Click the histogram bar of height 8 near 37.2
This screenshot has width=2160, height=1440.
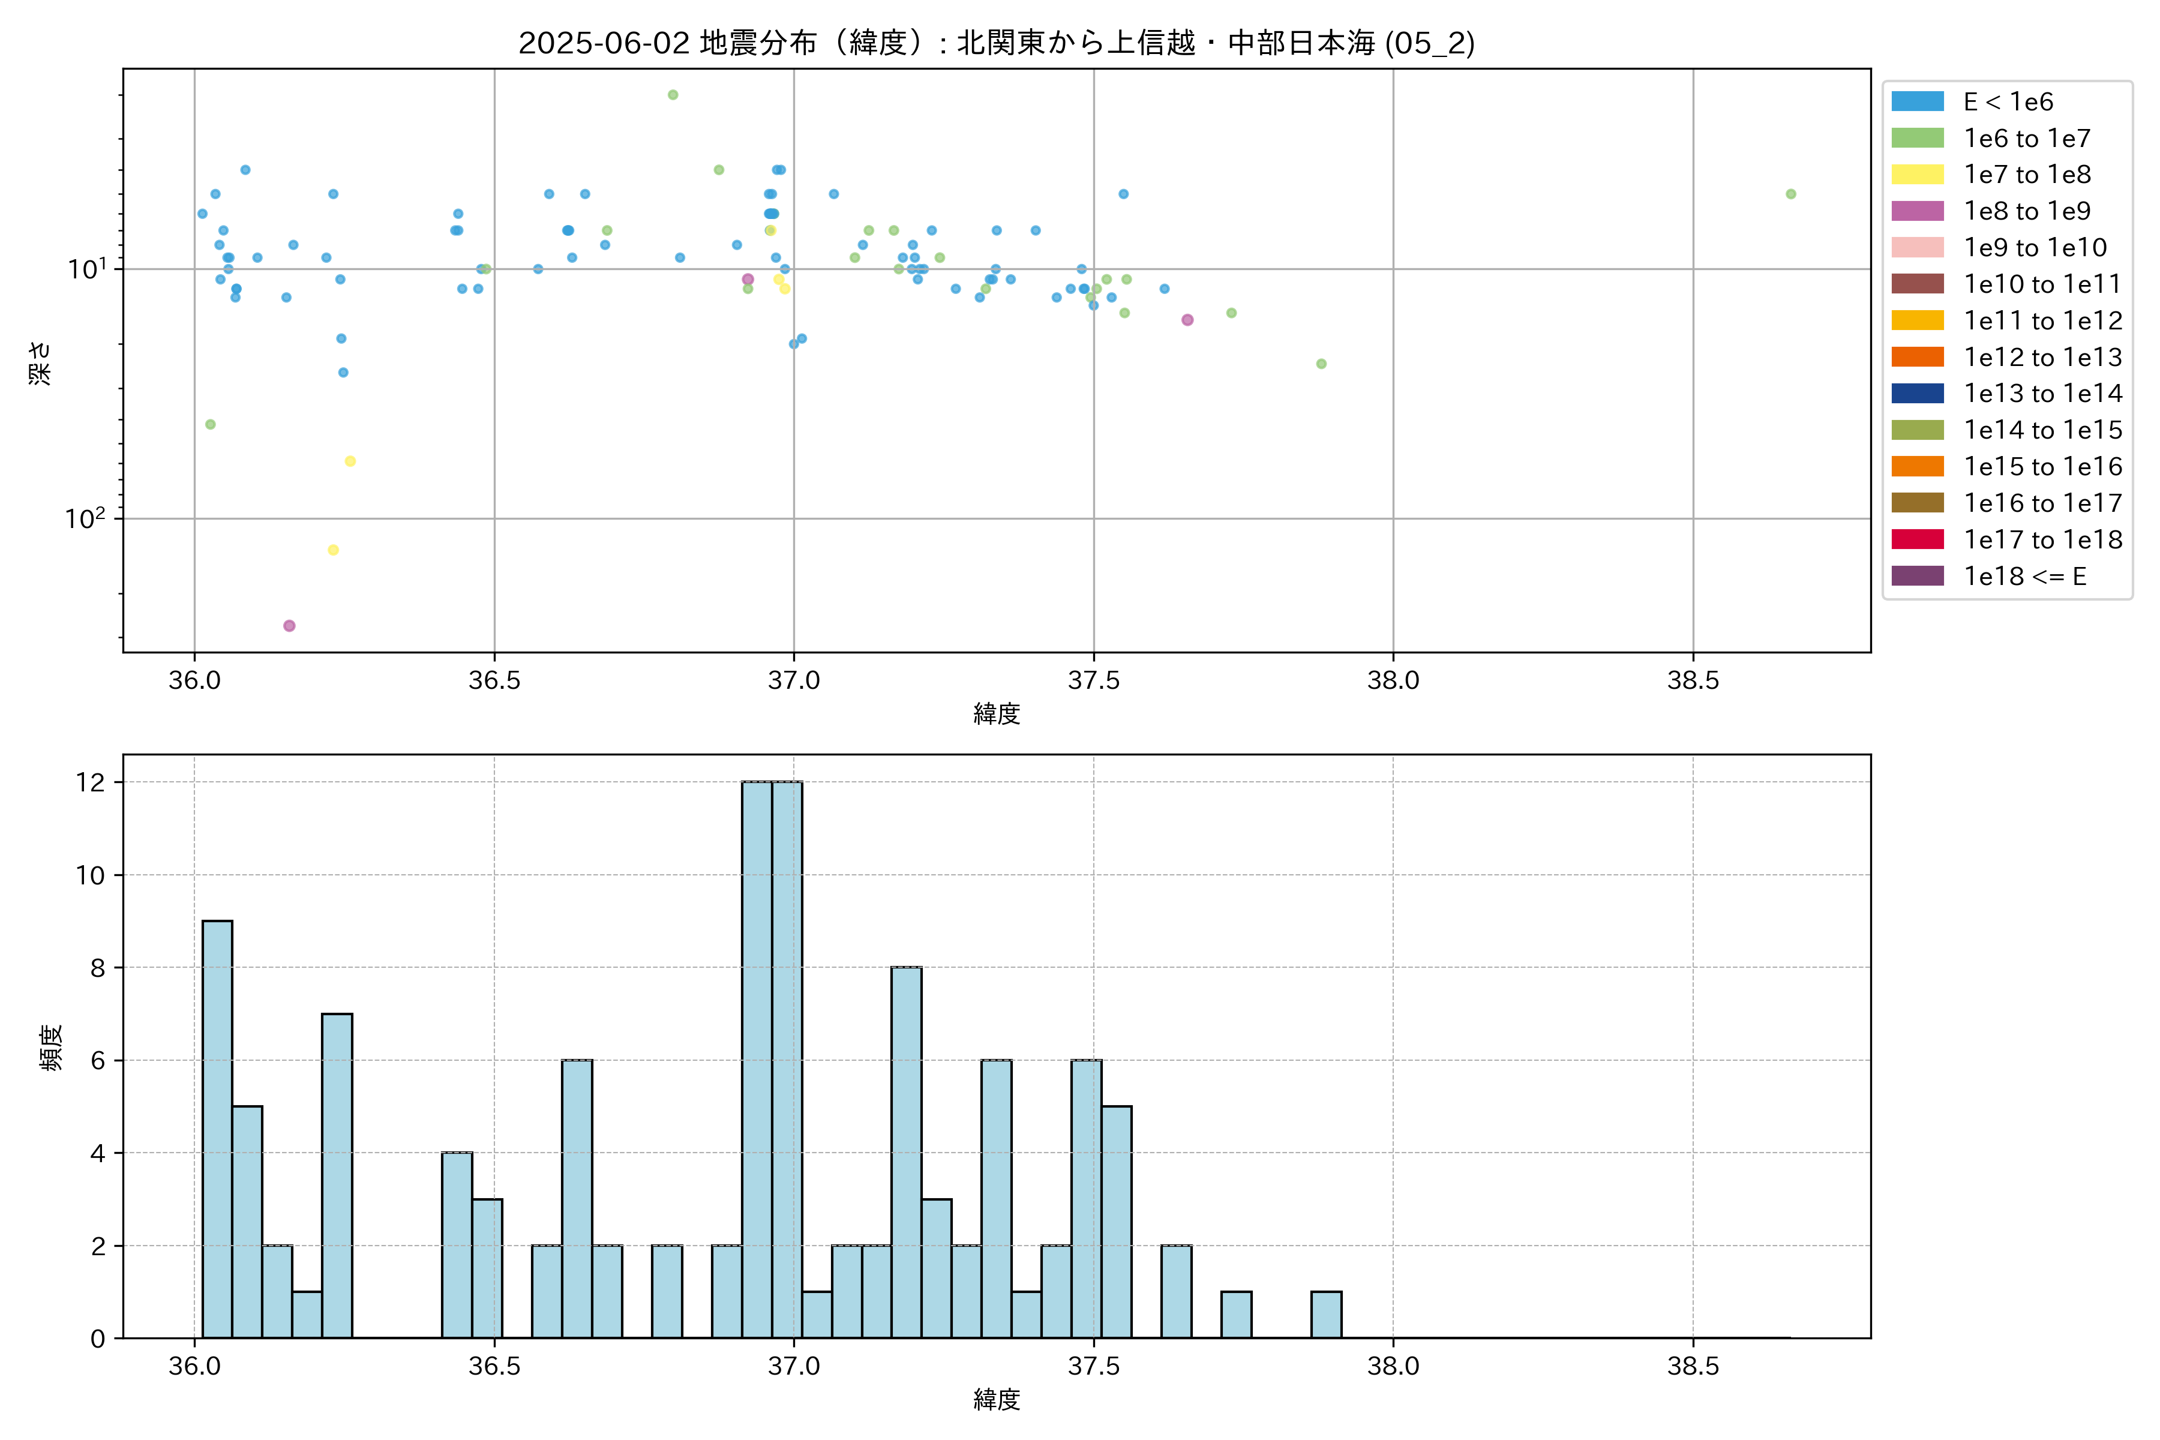[907, 1151]
